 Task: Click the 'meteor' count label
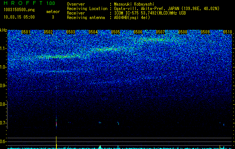click(x=53, y=12)
